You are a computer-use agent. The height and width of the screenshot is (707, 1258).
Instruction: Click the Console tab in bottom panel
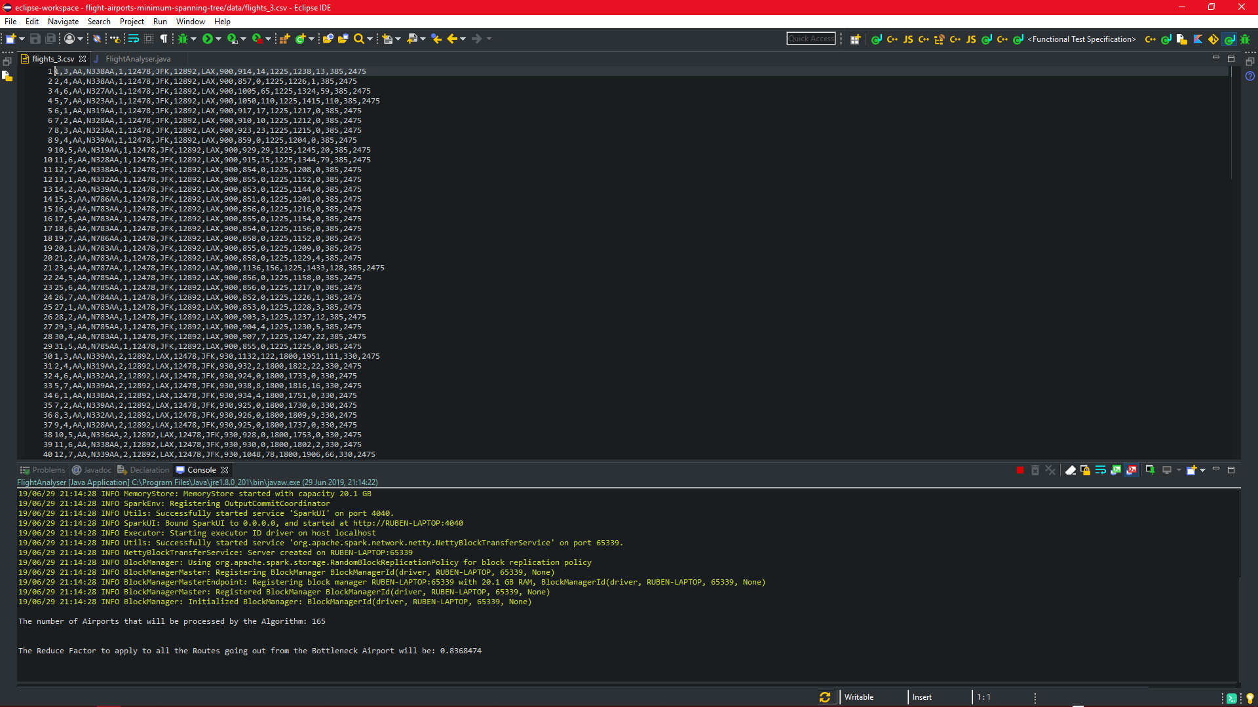(x=201, y=469)
